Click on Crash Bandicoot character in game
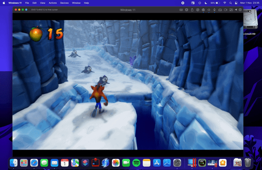 (x=99, y=101)
